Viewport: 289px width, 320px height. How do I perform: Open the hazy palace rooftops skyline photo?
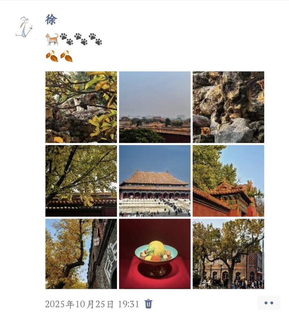coord(155,107)
